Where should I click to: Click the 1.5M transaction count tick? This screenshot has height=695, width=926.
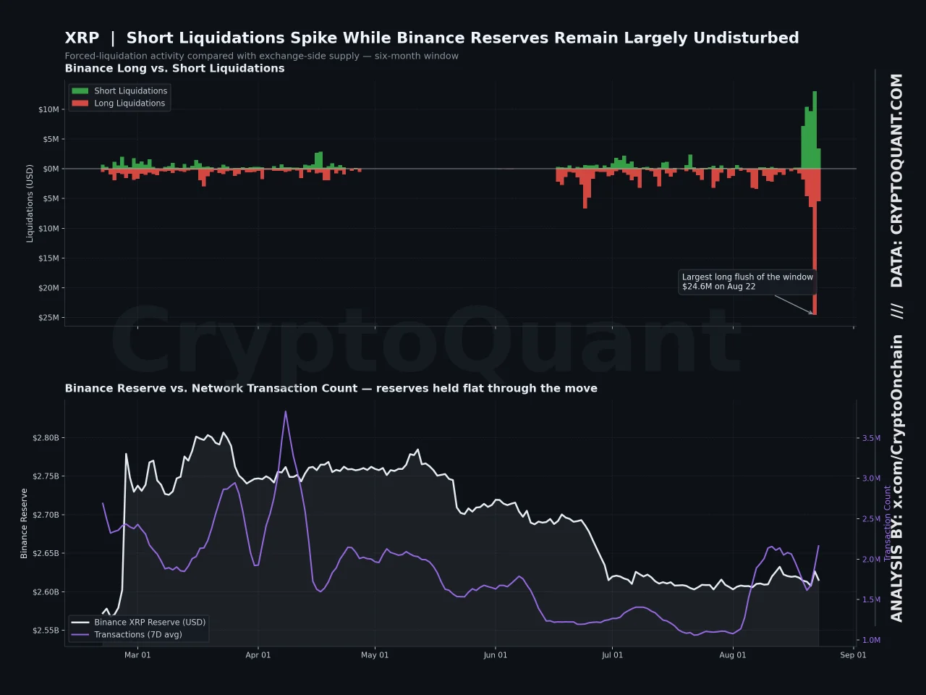coord(872,599)
